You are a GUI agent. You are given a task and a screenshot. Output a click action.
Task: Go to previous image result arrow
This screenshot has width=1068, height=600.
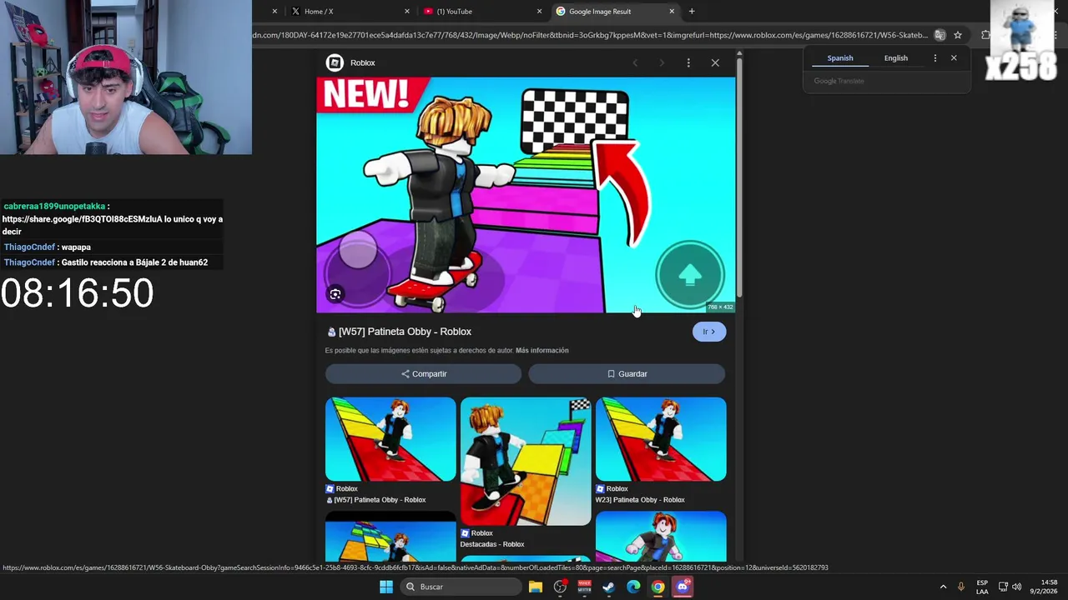pos(635,62)
